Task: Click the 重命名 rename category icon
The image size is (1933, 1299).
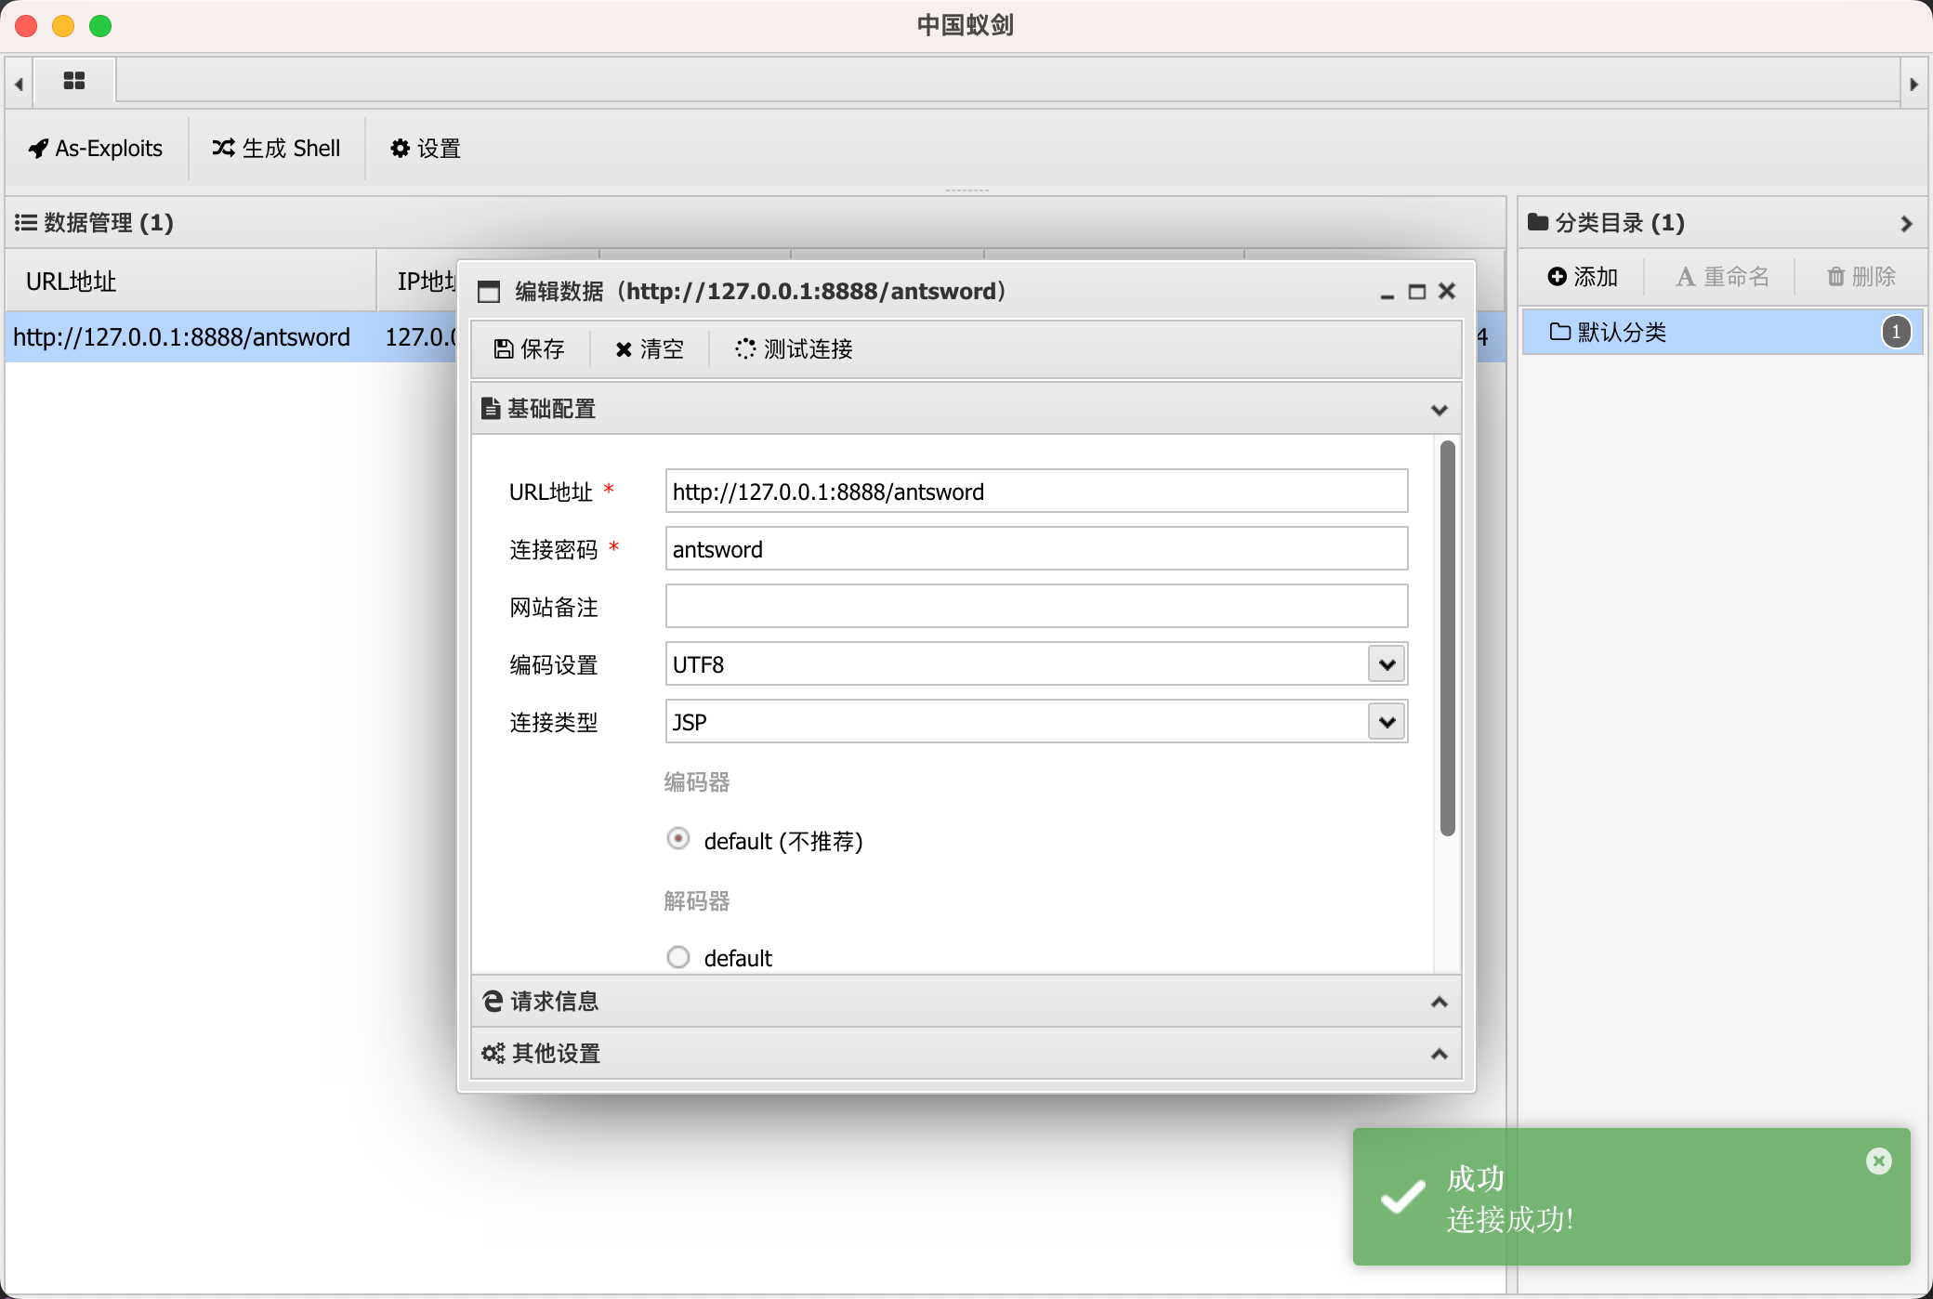Action: click(x=1720, y=276)
